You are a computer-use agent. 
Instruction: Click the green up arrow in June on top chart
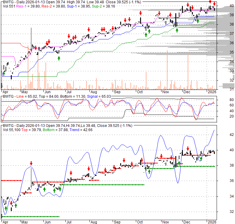[59, 58]
